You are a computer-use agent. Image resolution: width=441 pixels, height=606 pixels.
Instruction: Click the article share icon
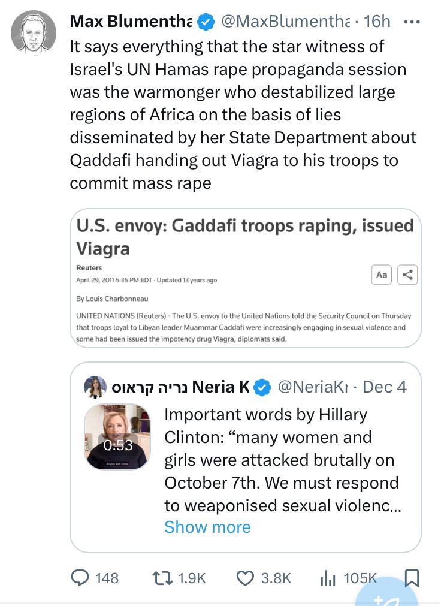click(x=407, y=275)
